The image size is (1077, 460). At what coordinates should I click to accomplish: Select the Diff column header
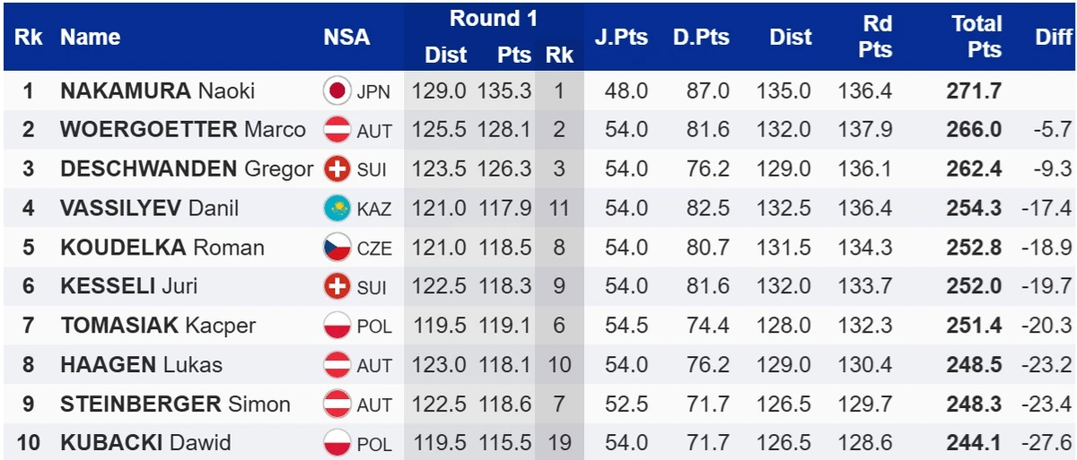click(1054, 37)
